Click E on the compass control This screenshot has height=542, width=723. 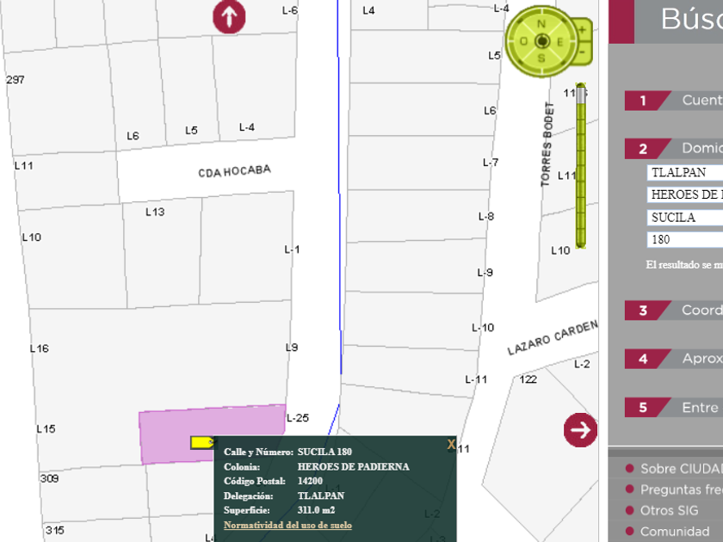click(559, 41)
